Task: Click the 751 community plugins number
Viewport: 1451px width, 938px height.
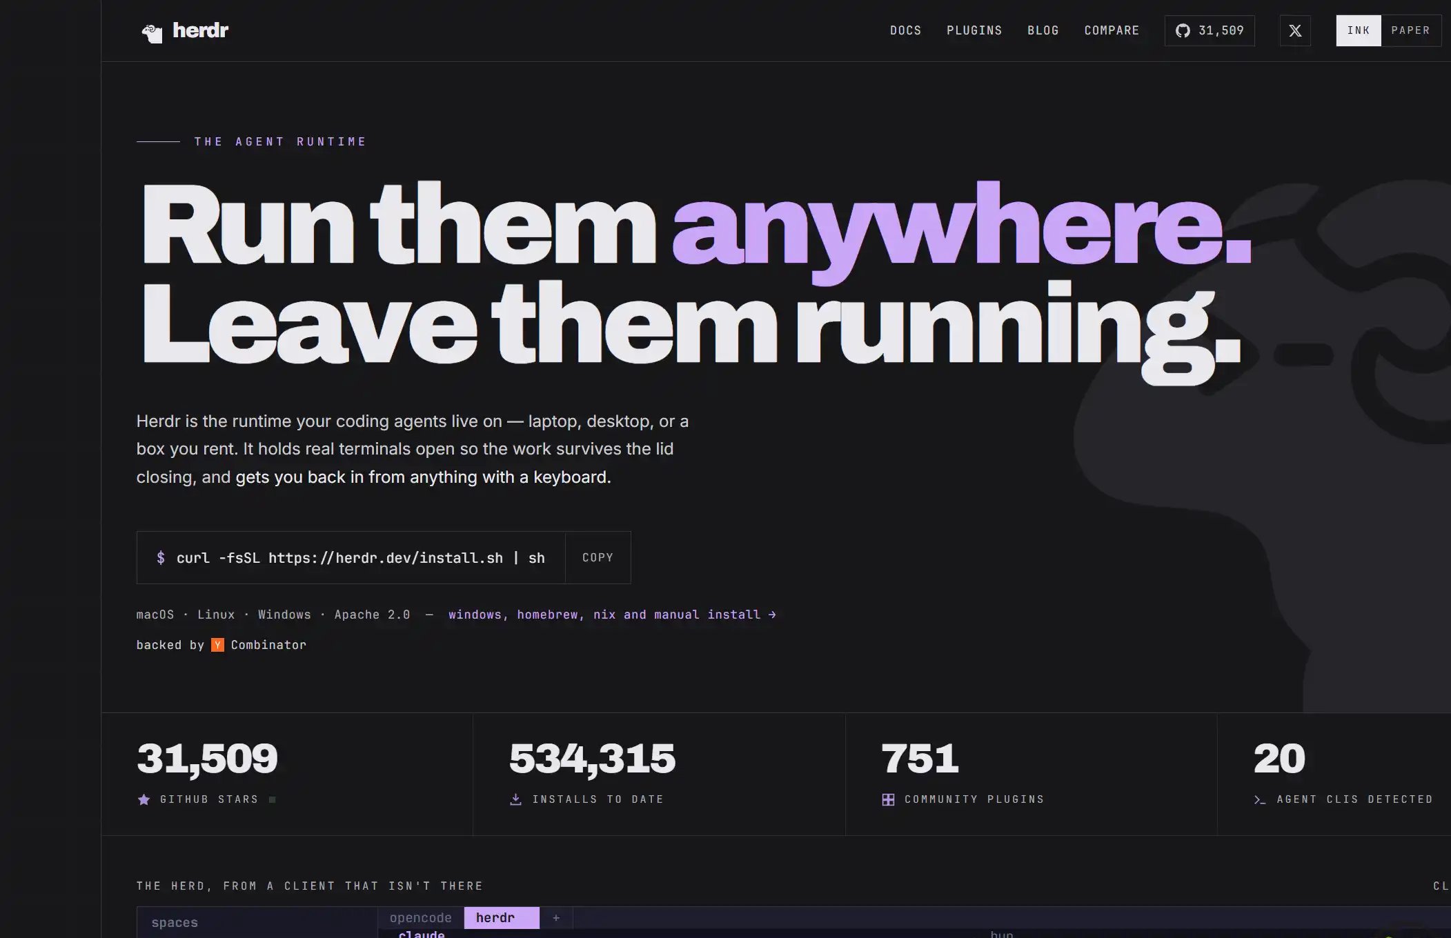Action: point(920,759)
